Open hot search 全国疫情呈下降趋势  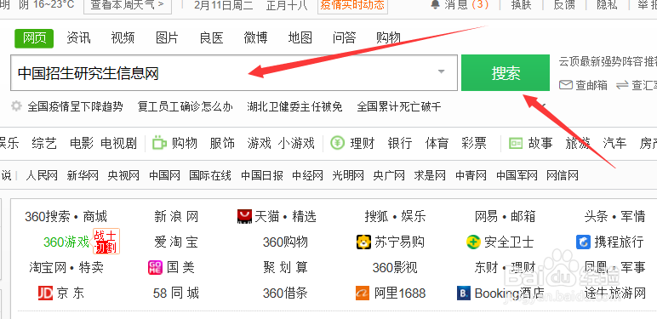pos(75,106)
